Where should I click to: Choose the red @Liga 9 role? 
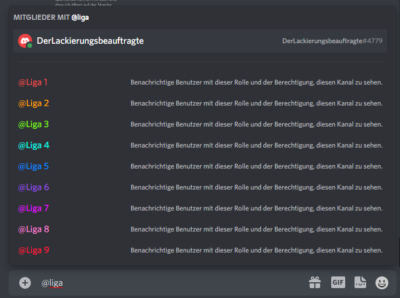[x=33, y=250]
